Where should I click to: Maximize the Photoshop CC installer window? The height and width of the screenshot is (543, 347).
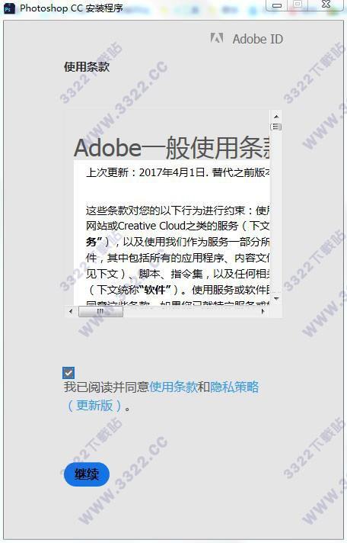298,5
